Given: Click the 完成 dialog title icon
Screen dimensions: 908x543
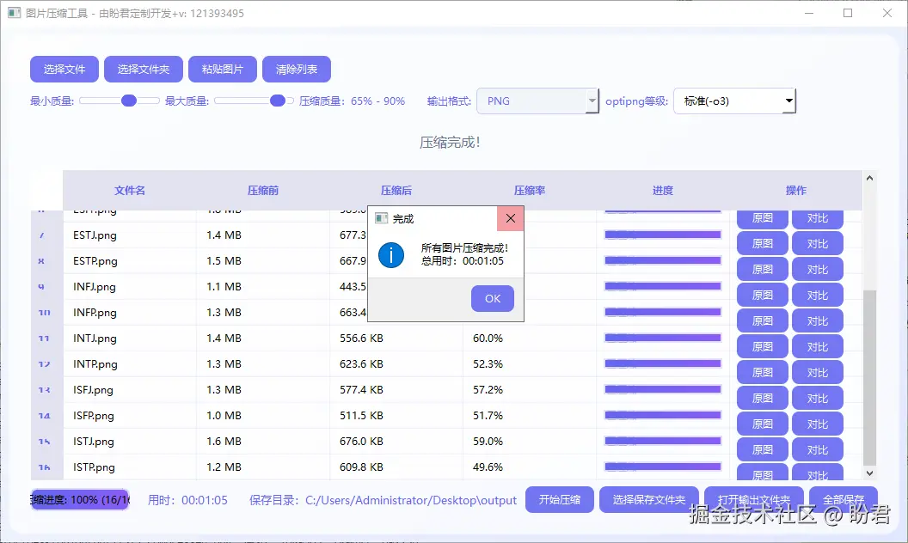Looking at the screenshot, I should click(381, 218).
